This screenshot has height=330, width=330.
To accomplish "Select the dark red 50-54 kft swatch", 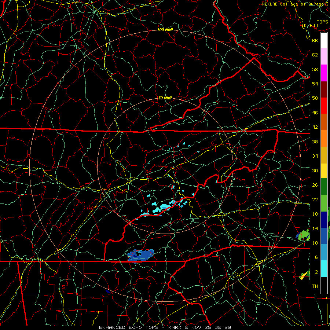I will (324, 89).
